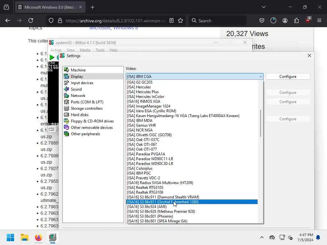Open Input devices category icon
This screenshot has width=327, height=245.
(66, 83)
